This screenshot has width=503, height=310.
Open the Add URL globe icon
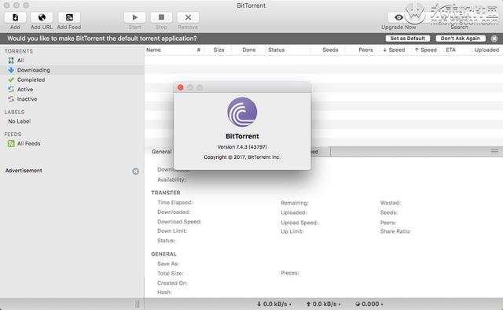(x=42, y=17)
